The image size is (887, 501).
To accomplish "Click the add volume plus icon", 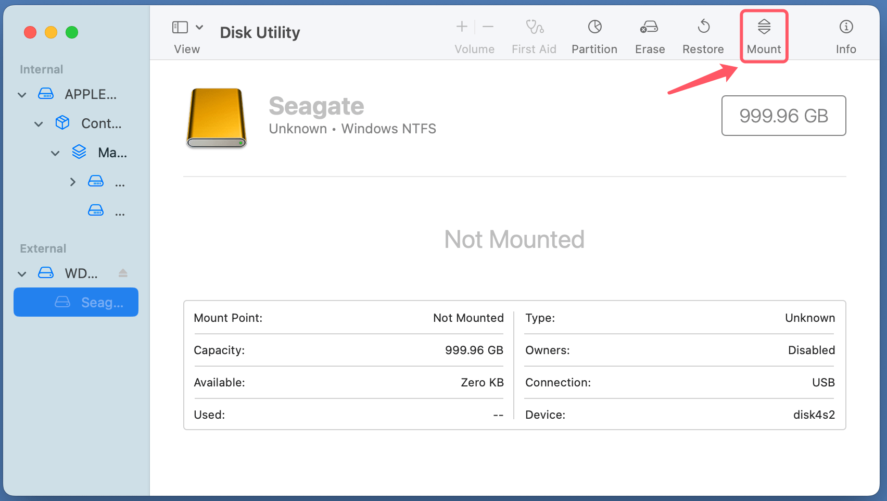I will [462, 27].
